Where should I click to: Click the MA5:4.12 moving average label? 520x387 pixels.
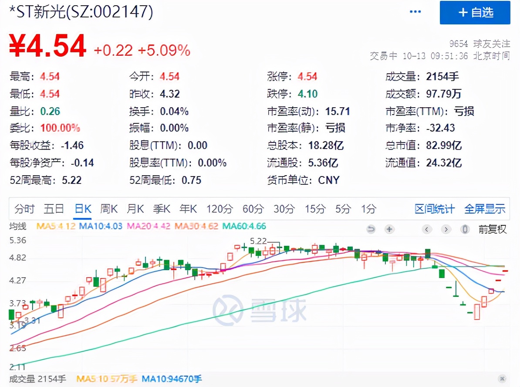coord(56,226)
